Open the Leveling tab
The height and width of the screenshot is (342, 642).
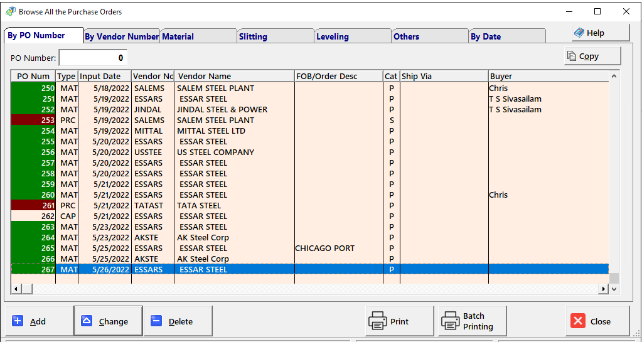(x=353, y=36)
